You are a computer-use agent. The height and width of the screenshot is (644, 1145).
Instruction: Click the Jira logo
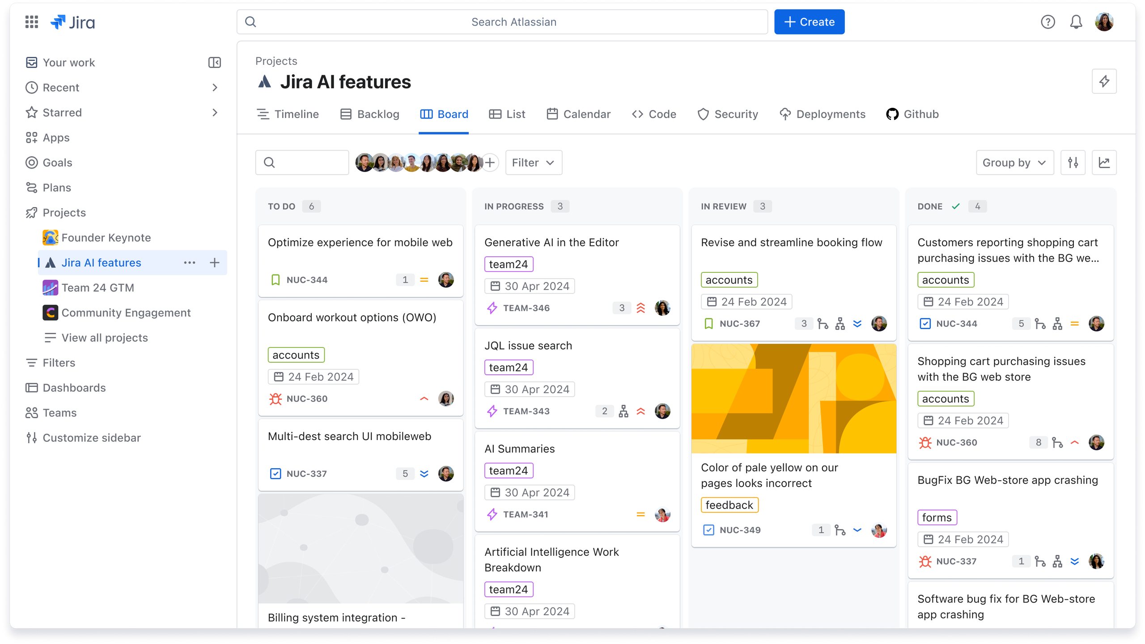click(72, 22)
